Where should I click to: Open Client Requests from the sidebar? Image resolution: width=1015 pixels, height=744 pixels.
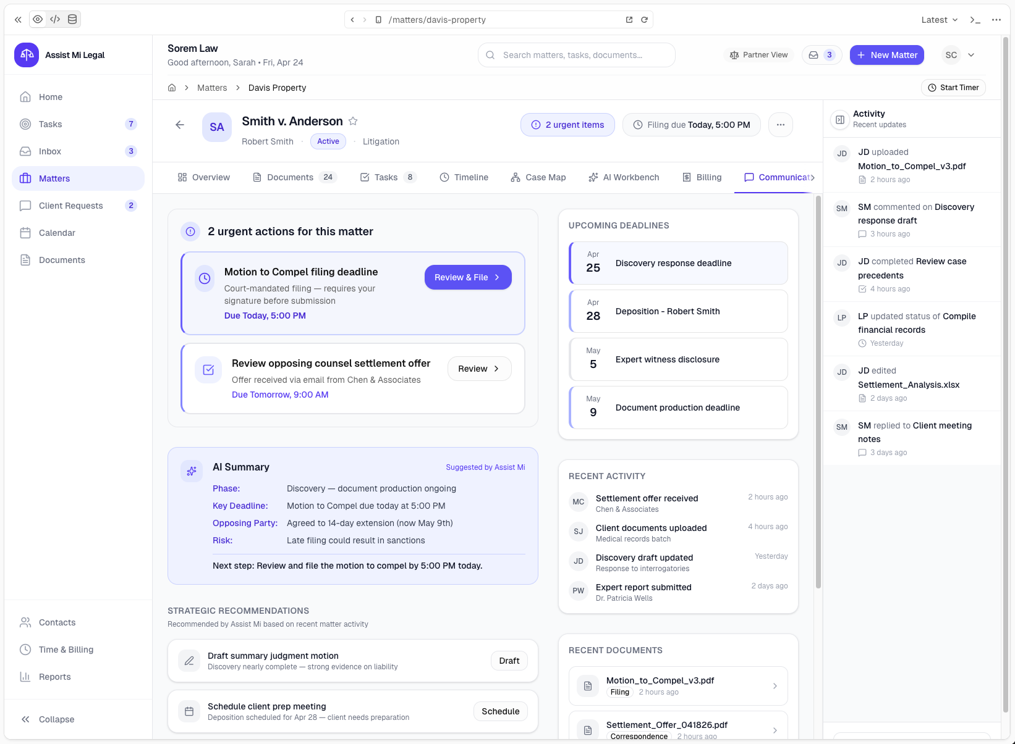pos(71,206)
